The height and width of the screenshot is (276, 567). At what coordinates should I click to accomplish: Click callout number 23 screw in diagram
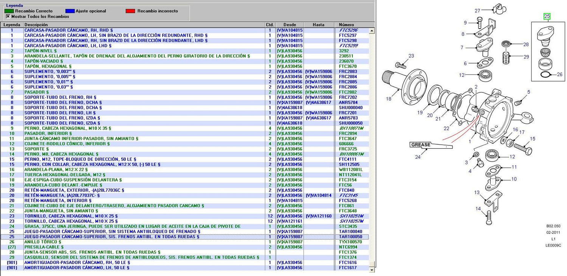(411, 56)
